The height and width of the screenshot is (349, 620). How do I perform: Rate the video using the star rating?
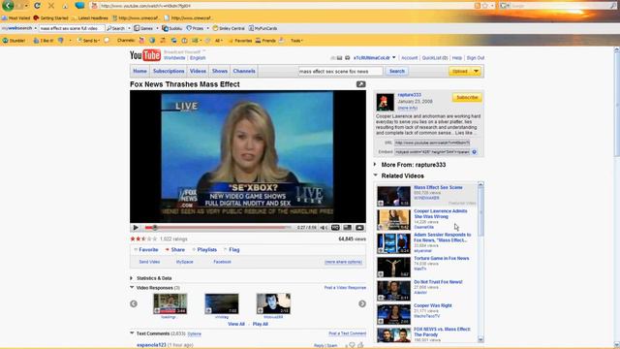pyautogui.click(x=143, y=239)
